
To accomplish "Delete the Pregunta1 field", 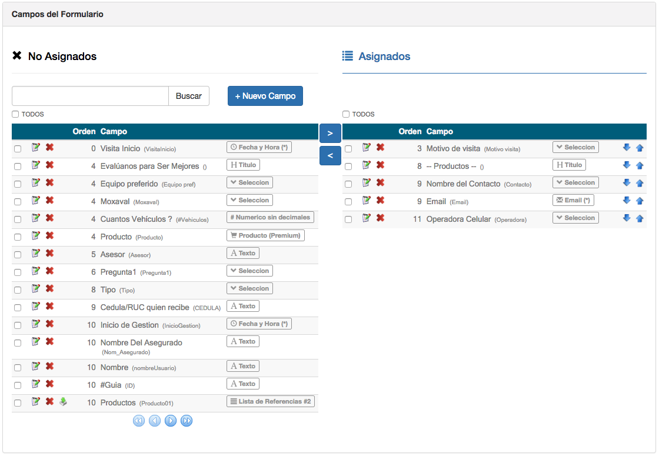I will [x=49, y=271].
